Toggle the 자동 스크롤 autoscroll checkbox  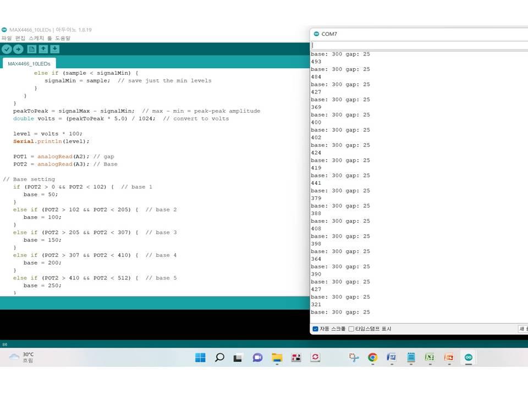tap(316, 329)
